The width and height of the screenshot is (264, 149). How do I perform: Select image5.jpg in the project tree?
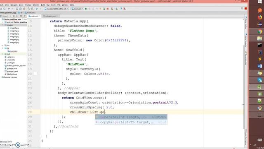(14, 42)
